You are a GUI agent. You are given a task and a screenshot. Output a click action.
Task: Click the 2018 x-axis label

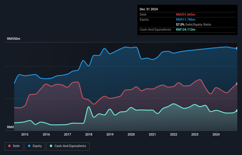pos(89,134)
